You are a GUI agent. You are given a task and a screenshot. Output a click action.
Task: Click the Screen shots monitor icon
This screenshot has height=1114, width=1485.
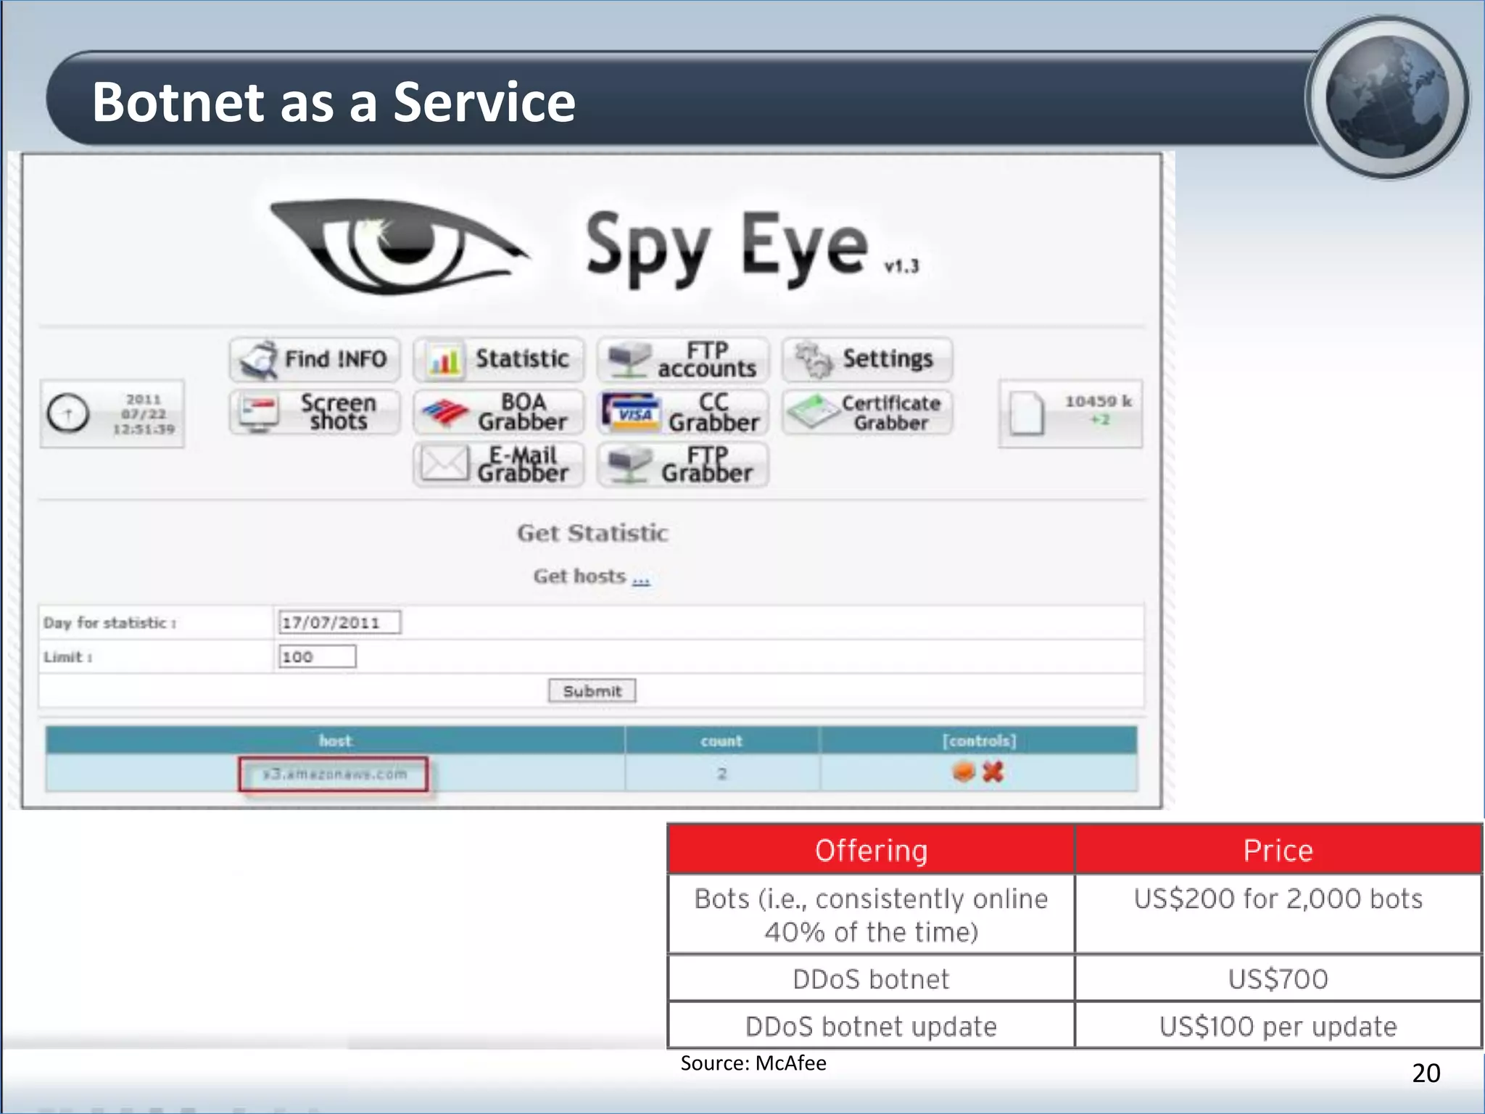click(x=259, y=413)
